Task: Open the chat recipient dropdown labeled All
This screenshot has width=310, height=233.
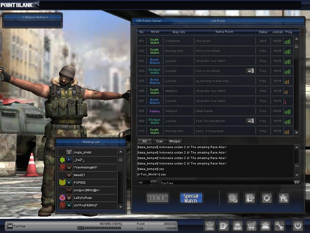Action: click(147, 182)
